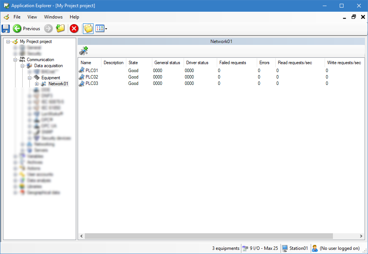368x254 pixels.
Task: Expand the Network01 tree node
Action: tap(37, 84)
